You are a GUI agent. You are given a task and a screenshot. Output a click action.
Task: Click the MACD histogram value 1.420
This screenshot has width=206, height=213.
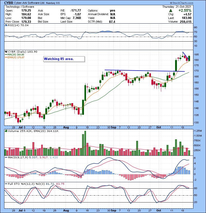54,158
